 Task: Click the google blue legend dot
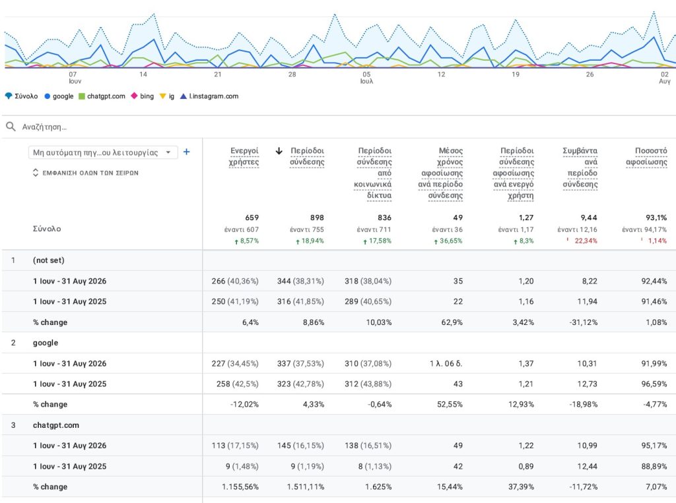[x=48, y=96]
